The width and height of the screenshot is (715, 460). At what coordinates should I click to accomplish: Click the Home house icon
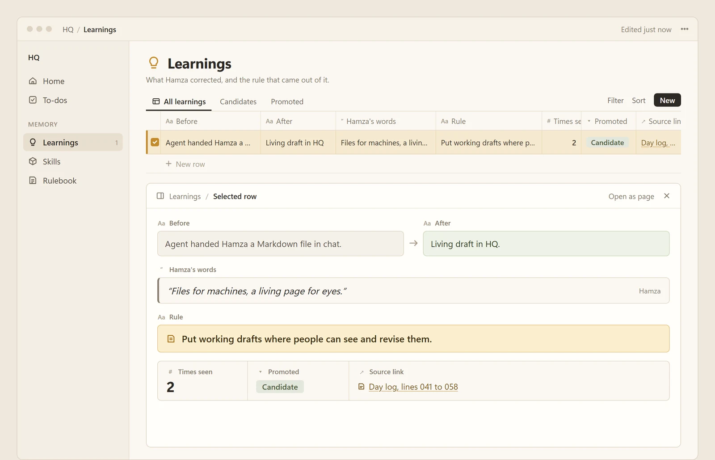[33, 81]
